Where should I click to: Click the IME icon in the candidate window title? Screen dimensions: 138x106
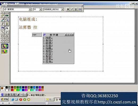[x=44, y=35]
